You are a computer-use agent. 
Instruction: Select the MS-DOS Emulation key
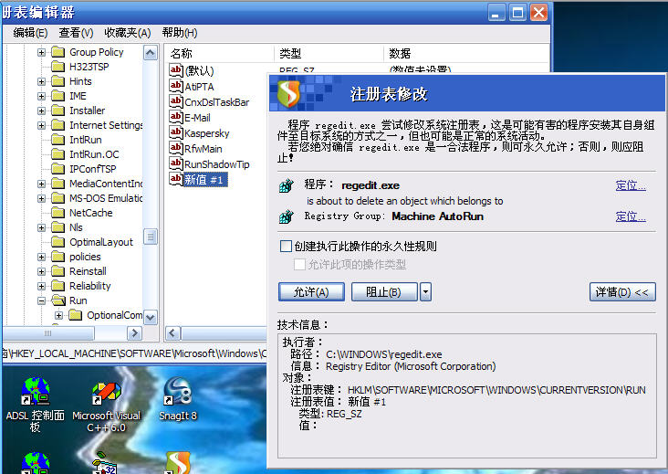pyautogui.click(x=106, y=198)
